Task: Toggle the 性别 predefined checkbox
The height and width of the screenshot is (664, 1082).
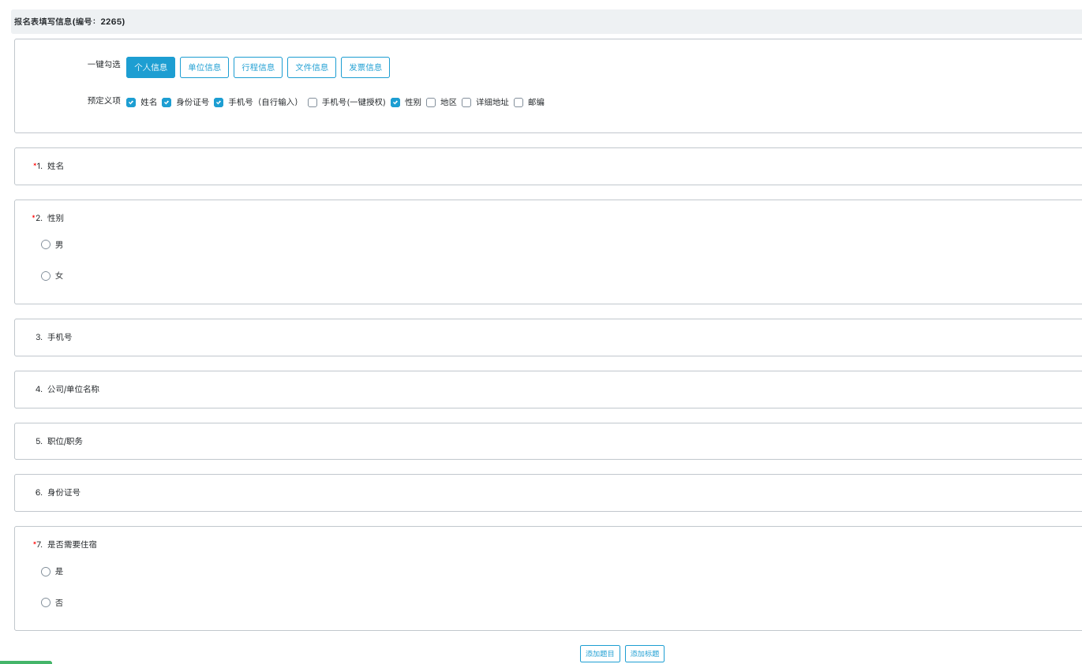Action: pos(395,103)
